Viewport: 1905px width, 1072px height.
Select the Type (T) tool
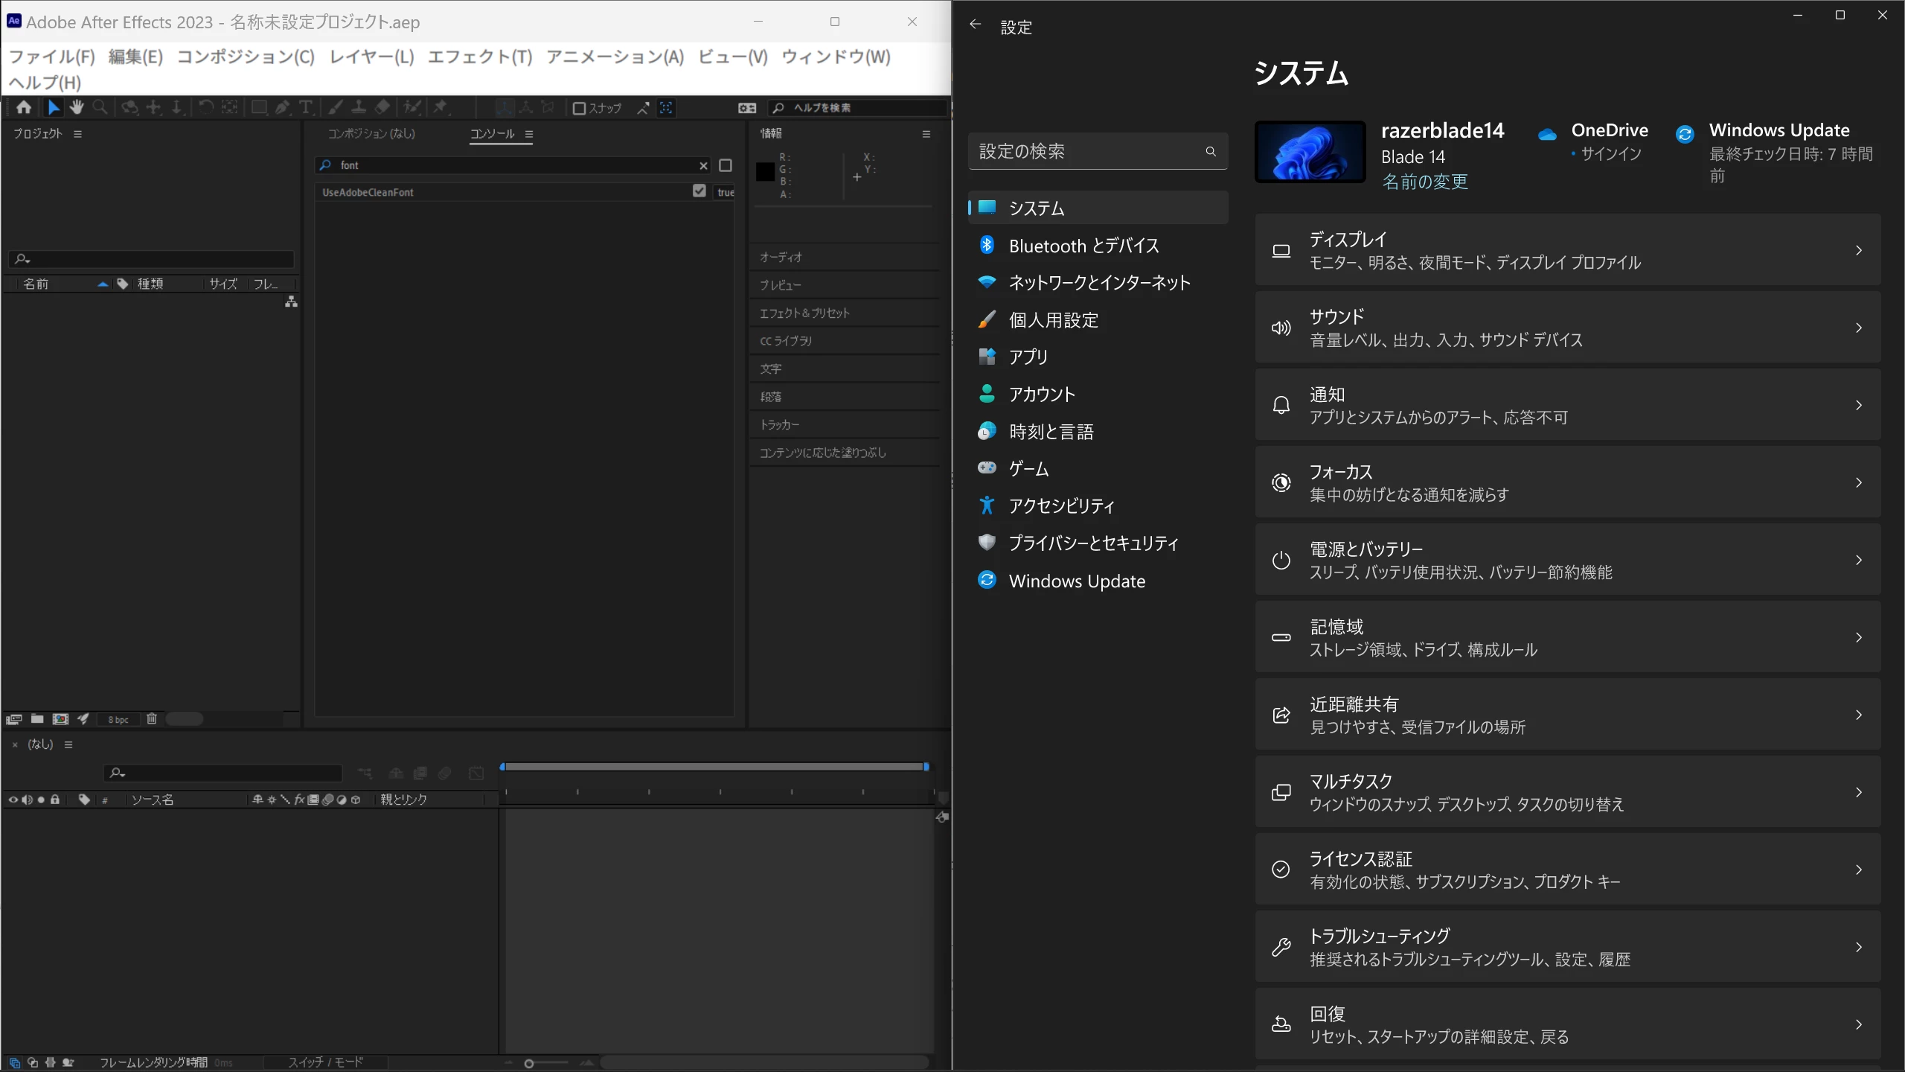click(305, 107)
